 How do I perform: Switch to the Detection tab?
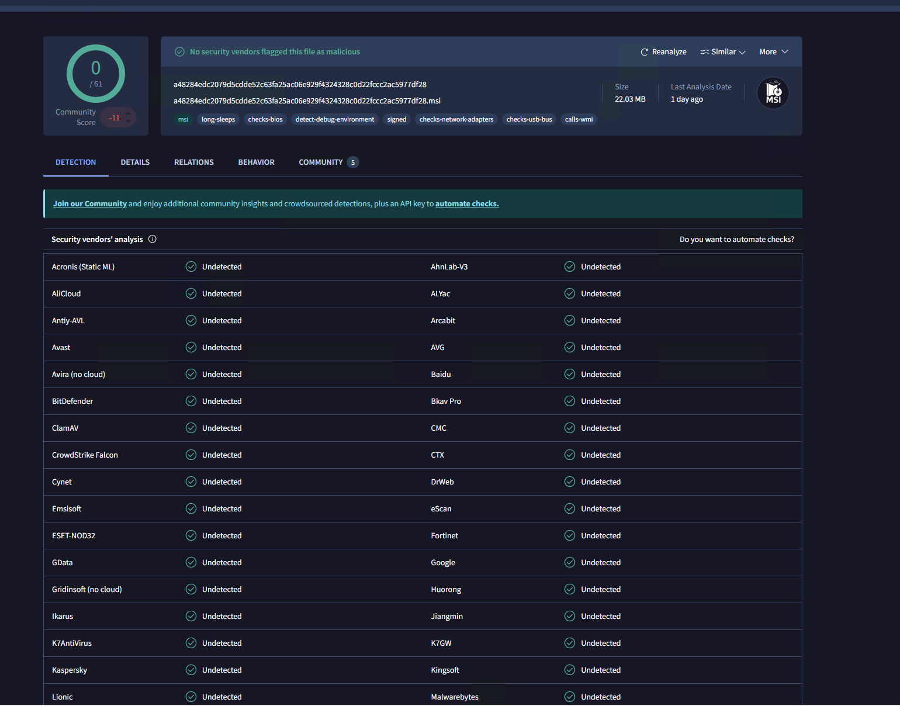tap(76, 162)
